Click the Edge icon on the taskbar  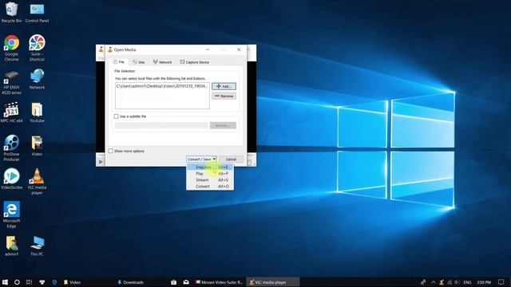[x=54, y=282]
